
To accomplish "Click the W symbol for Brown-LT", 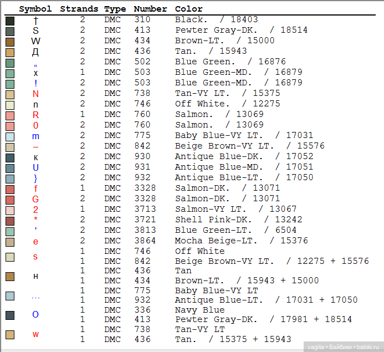I will coord(35,41).
